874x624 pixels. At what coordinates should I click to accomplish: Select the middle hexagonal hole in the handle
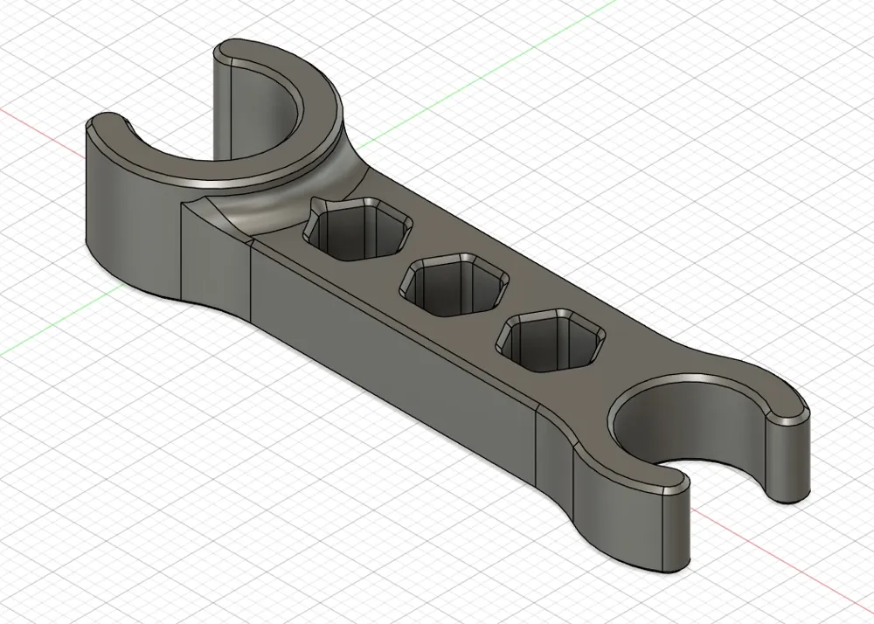[x=454, y=285]
